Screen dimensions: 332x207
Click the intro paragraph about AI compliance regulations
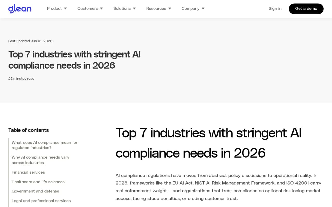coord(218,187)
